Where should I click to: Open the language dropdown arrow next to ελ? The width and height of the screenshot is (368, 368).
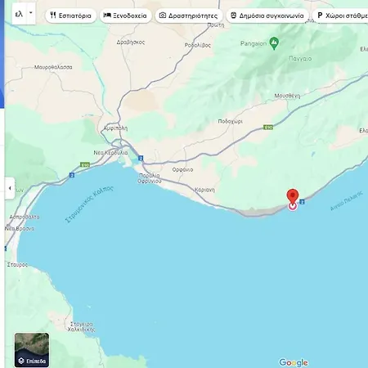[31, 13]
